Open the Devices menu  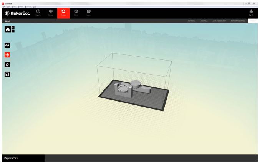pos(20,7)
